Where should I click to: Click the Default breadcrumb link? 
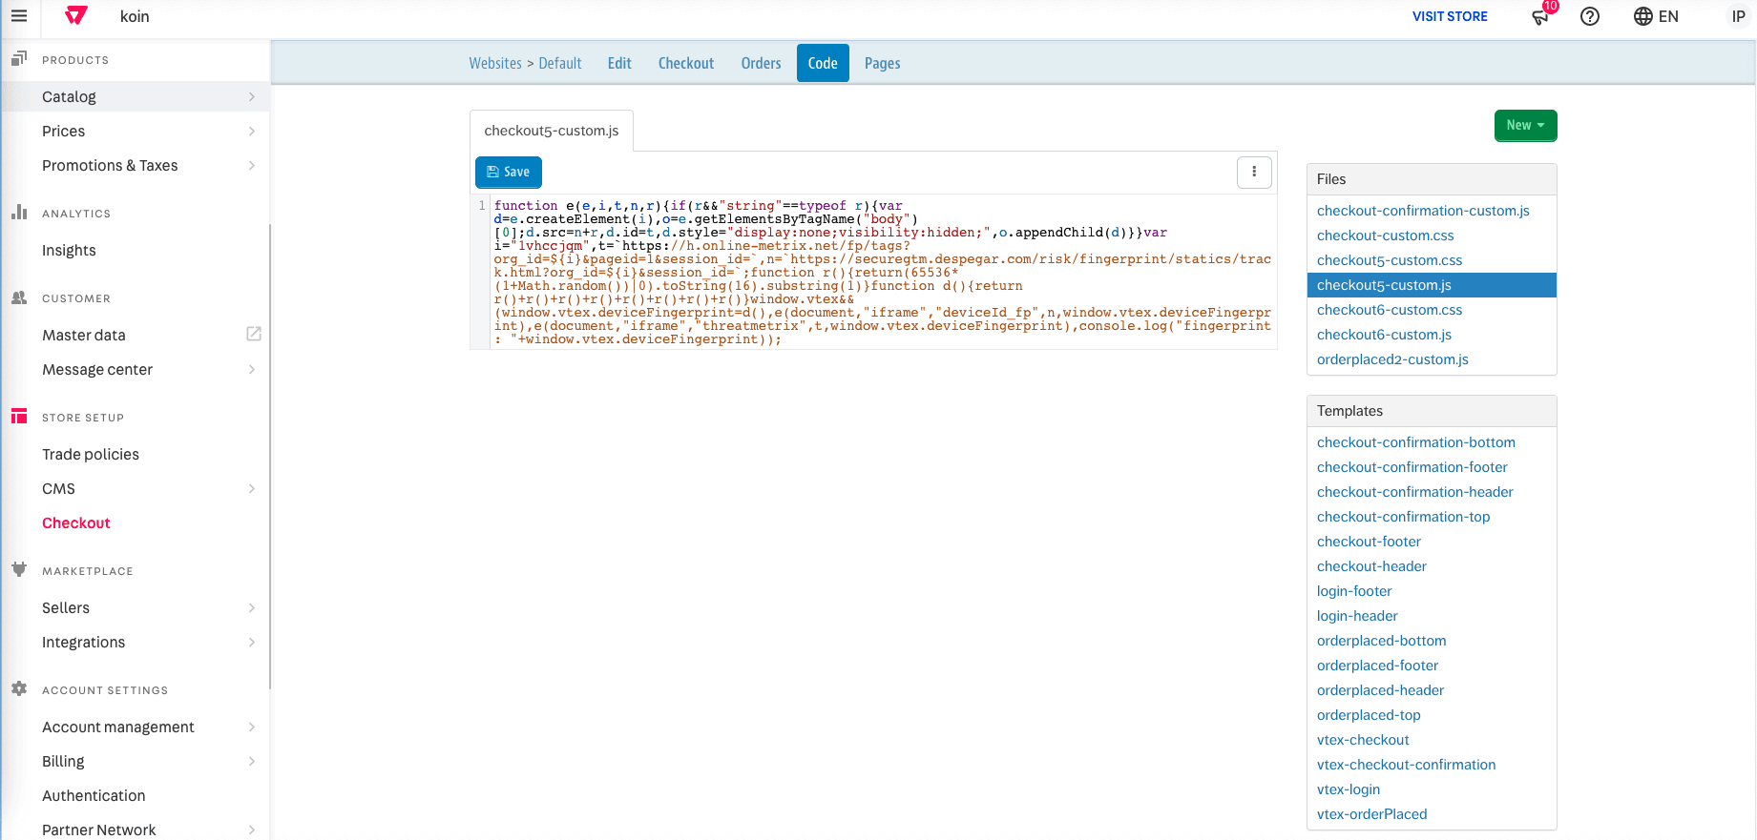[560, 63]
